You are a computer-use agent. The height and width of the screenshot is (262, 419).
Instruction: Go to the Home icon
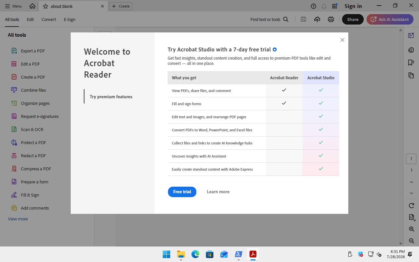pyautogui.click(x=32, y=6)
